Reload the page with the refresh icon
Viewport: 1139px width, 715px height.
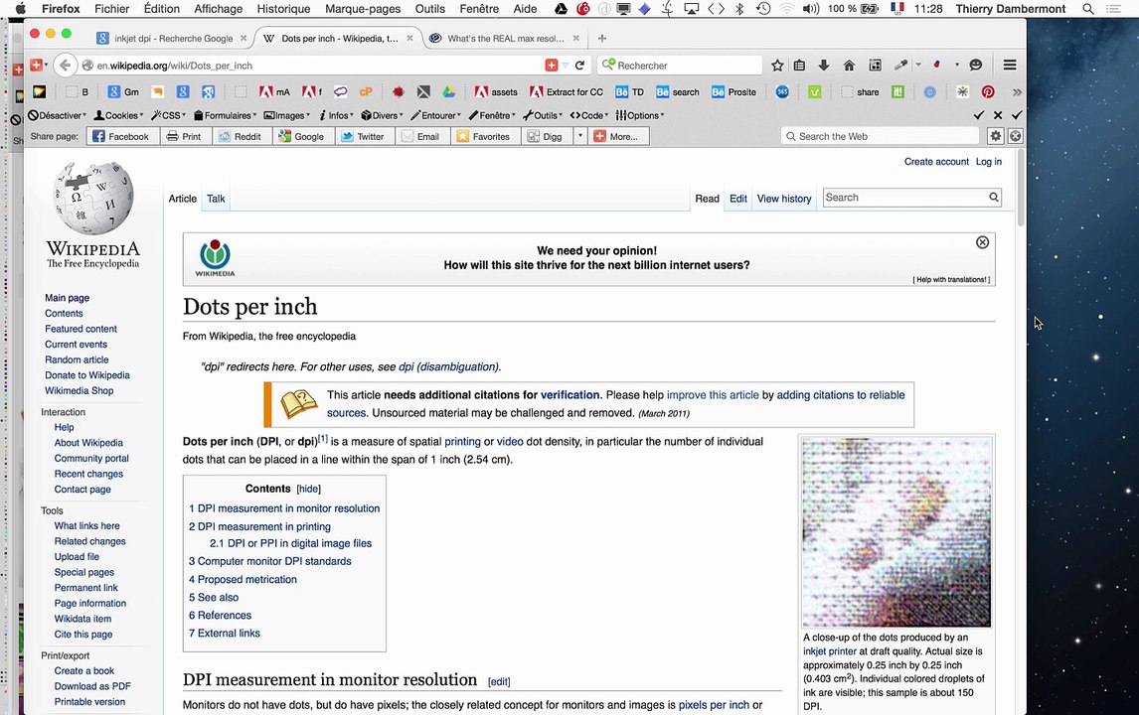579,66
